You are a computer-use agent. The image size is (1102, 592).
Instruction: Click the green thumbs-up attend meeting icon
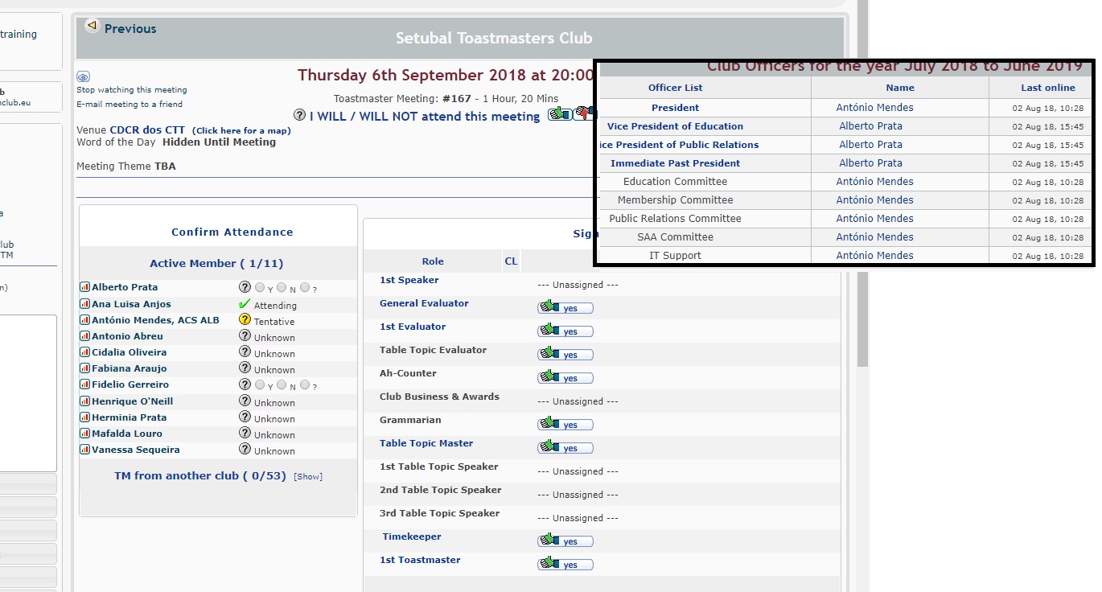point(558,115)
